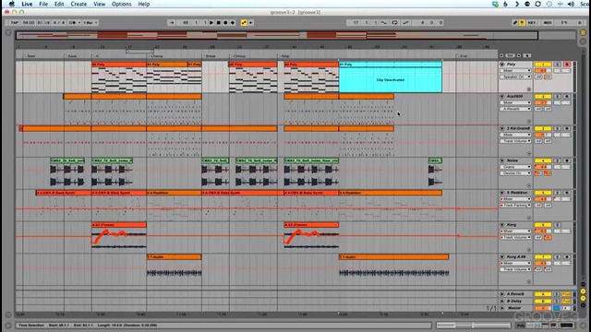The height and width of the screenshot is (332, 591).
Task: Toggle the Noise track activator
Action: pos(543,160)
